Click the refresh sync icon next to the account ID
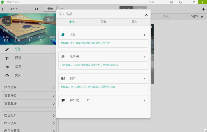 [x=36, y=9]
